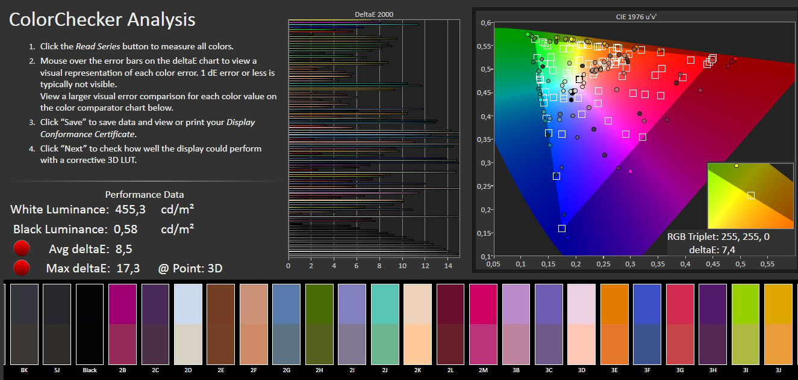The width and height of the screenshot is (798, 380).
Task: Click the DeltaE 2000 chart title
Action: [x=375, y=14]
